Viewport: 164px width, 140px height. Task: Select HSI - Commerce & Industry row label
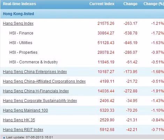click(33, 62)
